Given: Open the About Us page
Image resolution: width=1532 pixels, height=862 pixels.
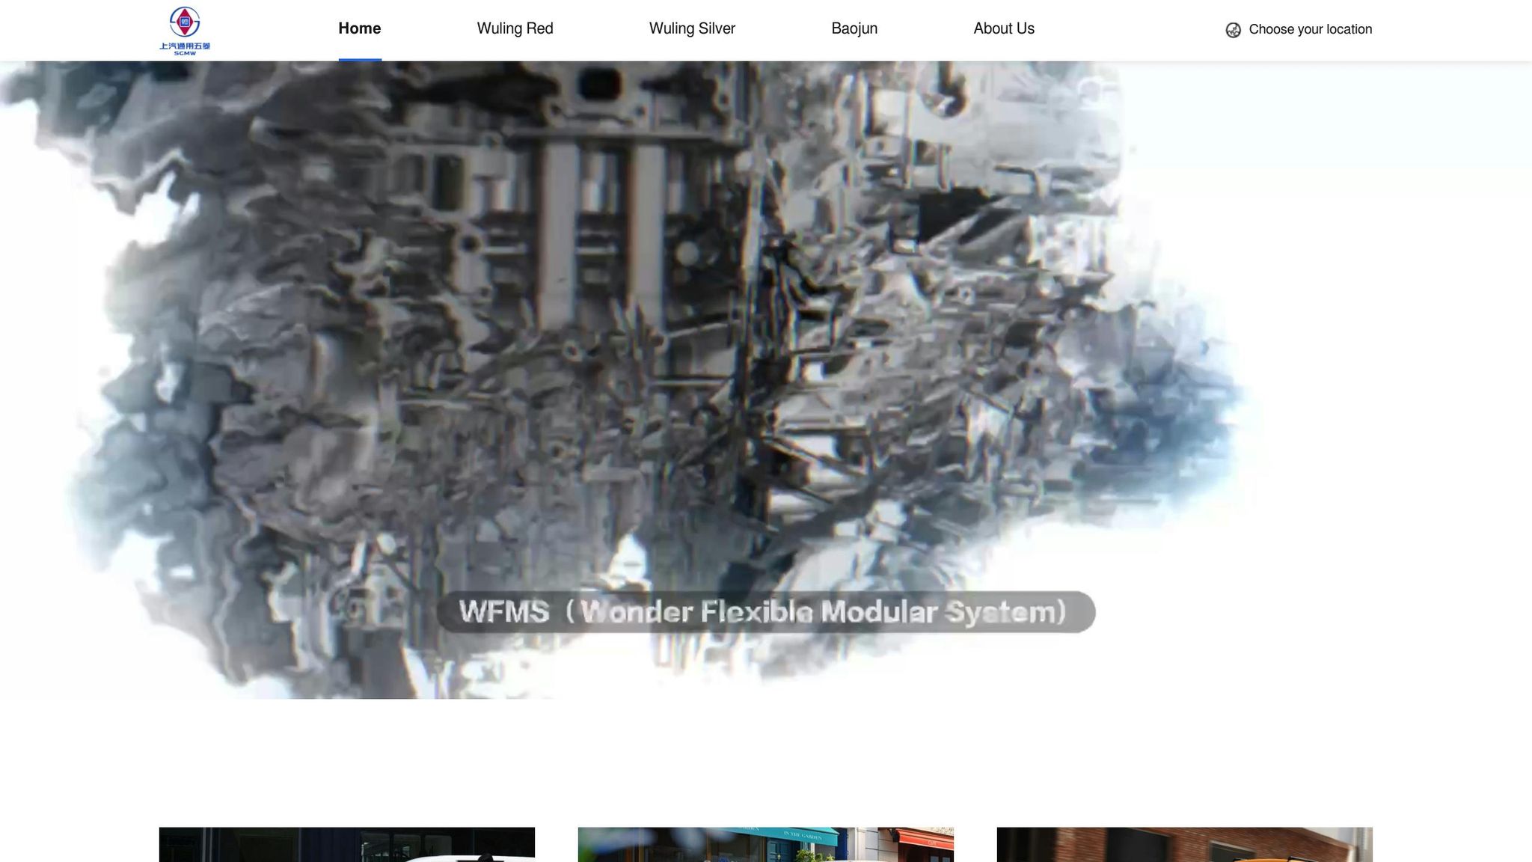Looking at the screenshot, I should [1004, 28].
